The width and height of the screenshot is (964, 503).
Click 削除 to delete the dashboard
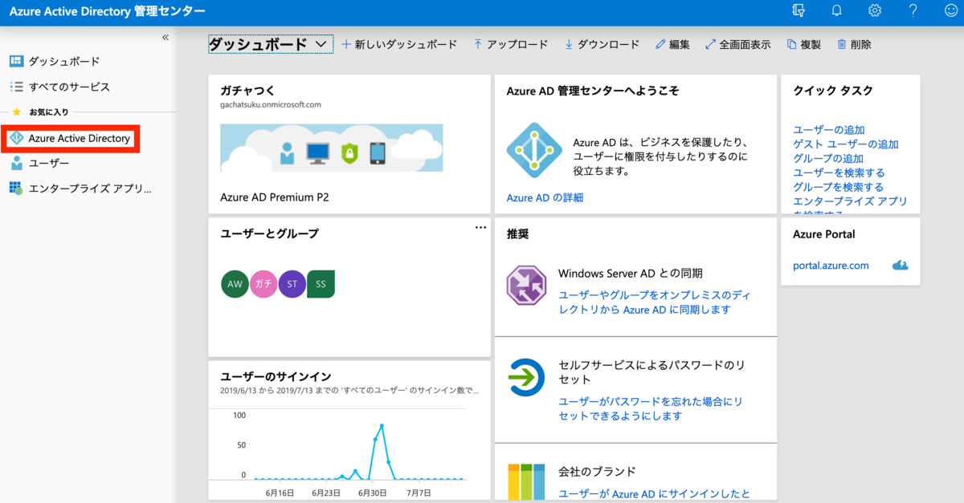(853, 45)
